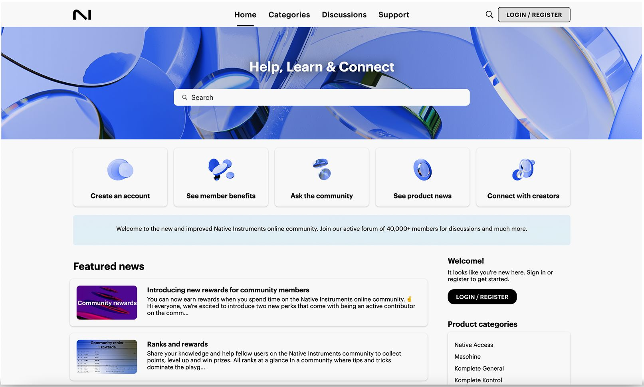The width and height of the screenshot is (644, 387).
Task: Click the See product news ring icon
Action: (x=422, y=170)
